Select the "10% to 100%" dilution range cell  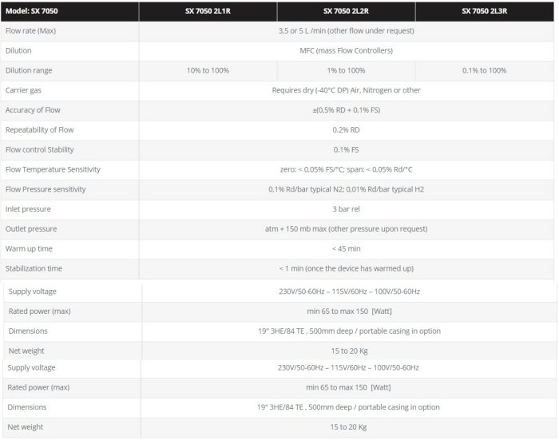point(208,70)
